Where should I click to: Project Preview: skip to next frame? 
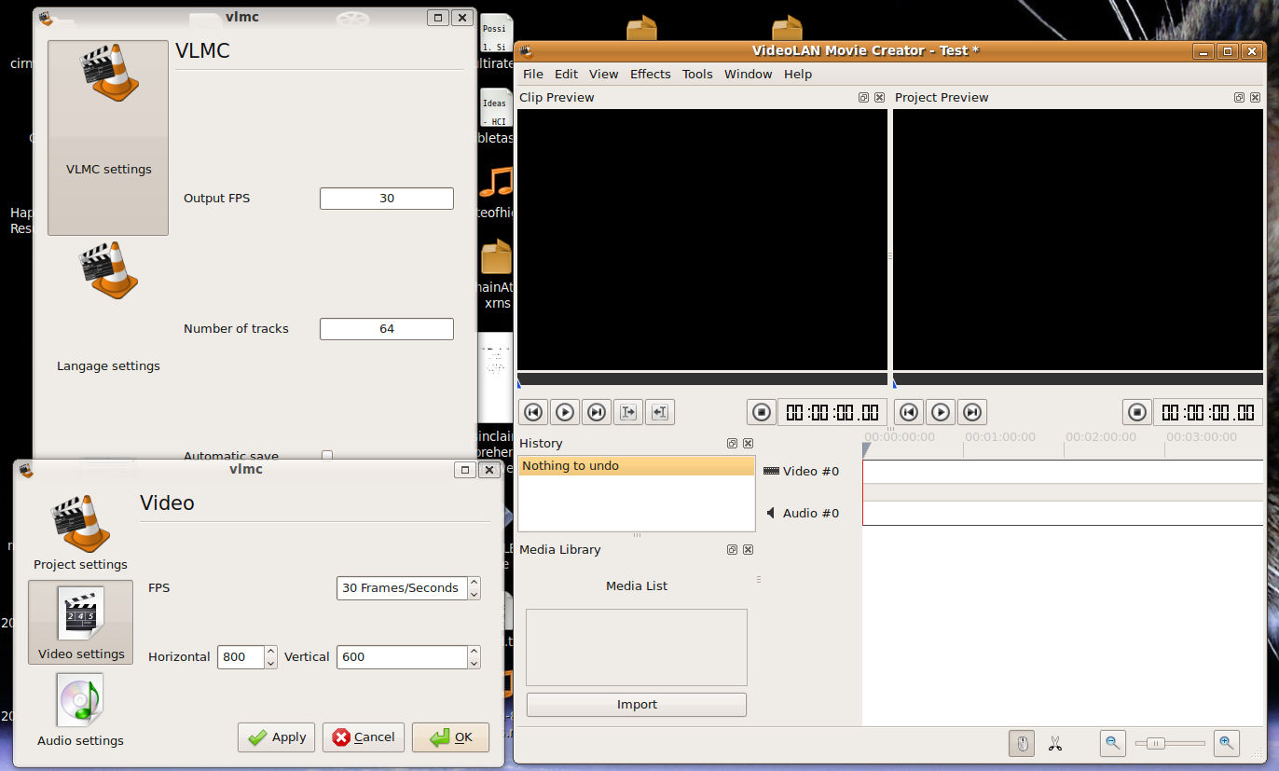972,412
